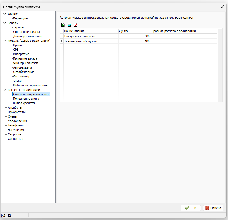Click the Сумма cell with value 100
Screen dimensions: 228x220
[134, 41]
